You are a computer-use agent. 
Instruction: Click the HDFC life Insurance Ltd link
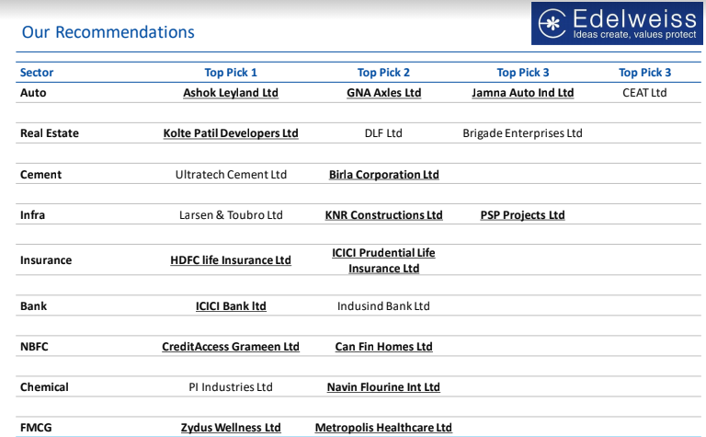pyautogui.click(x=231, y=260)
